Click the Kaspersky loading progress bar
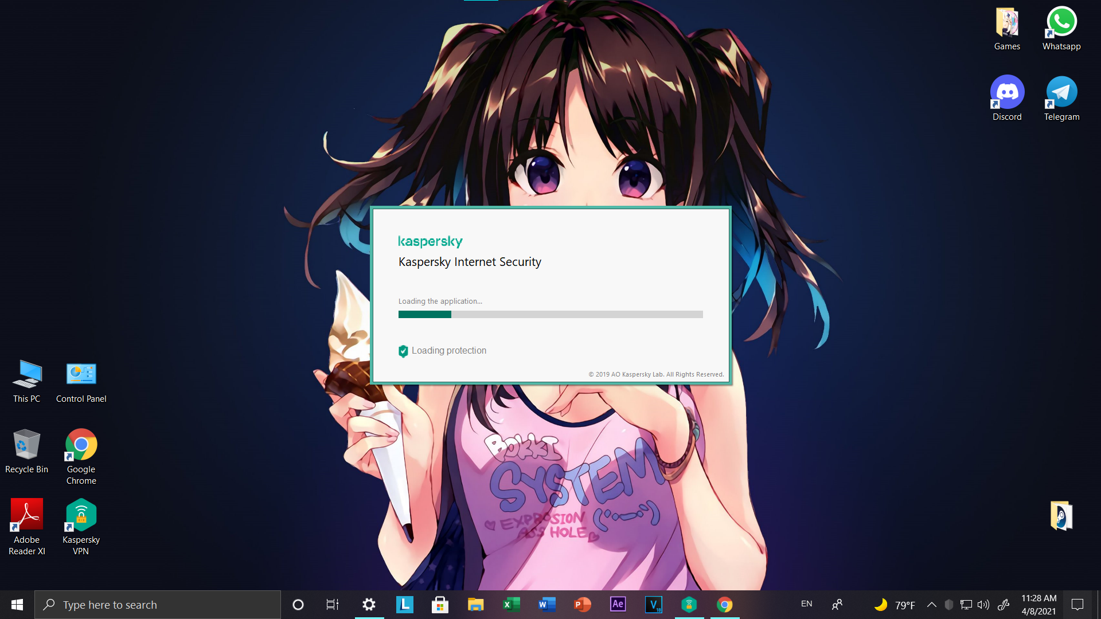 click(550, 314)
